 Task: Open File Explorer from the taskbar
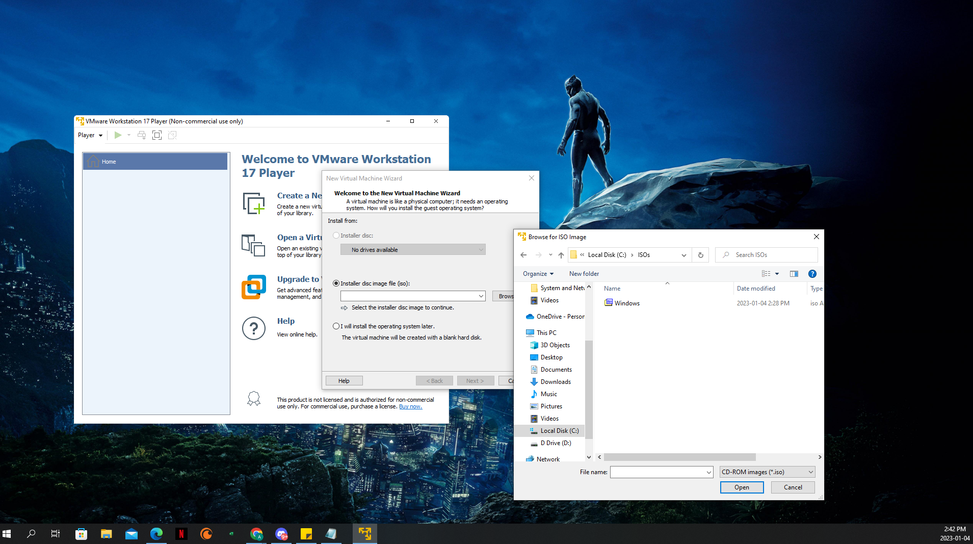click(106, 534)
